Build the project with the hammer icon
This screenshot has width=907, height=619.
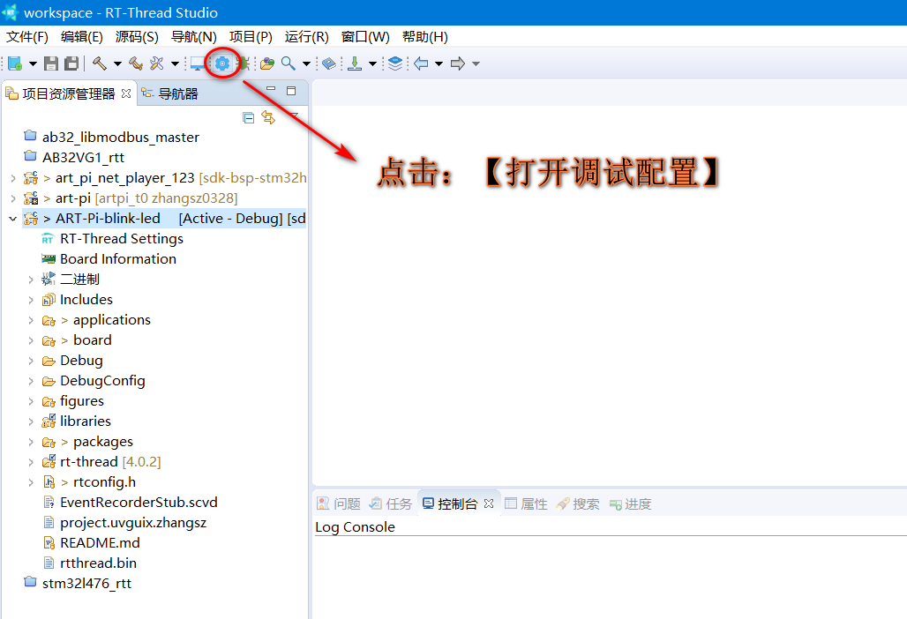100,63
